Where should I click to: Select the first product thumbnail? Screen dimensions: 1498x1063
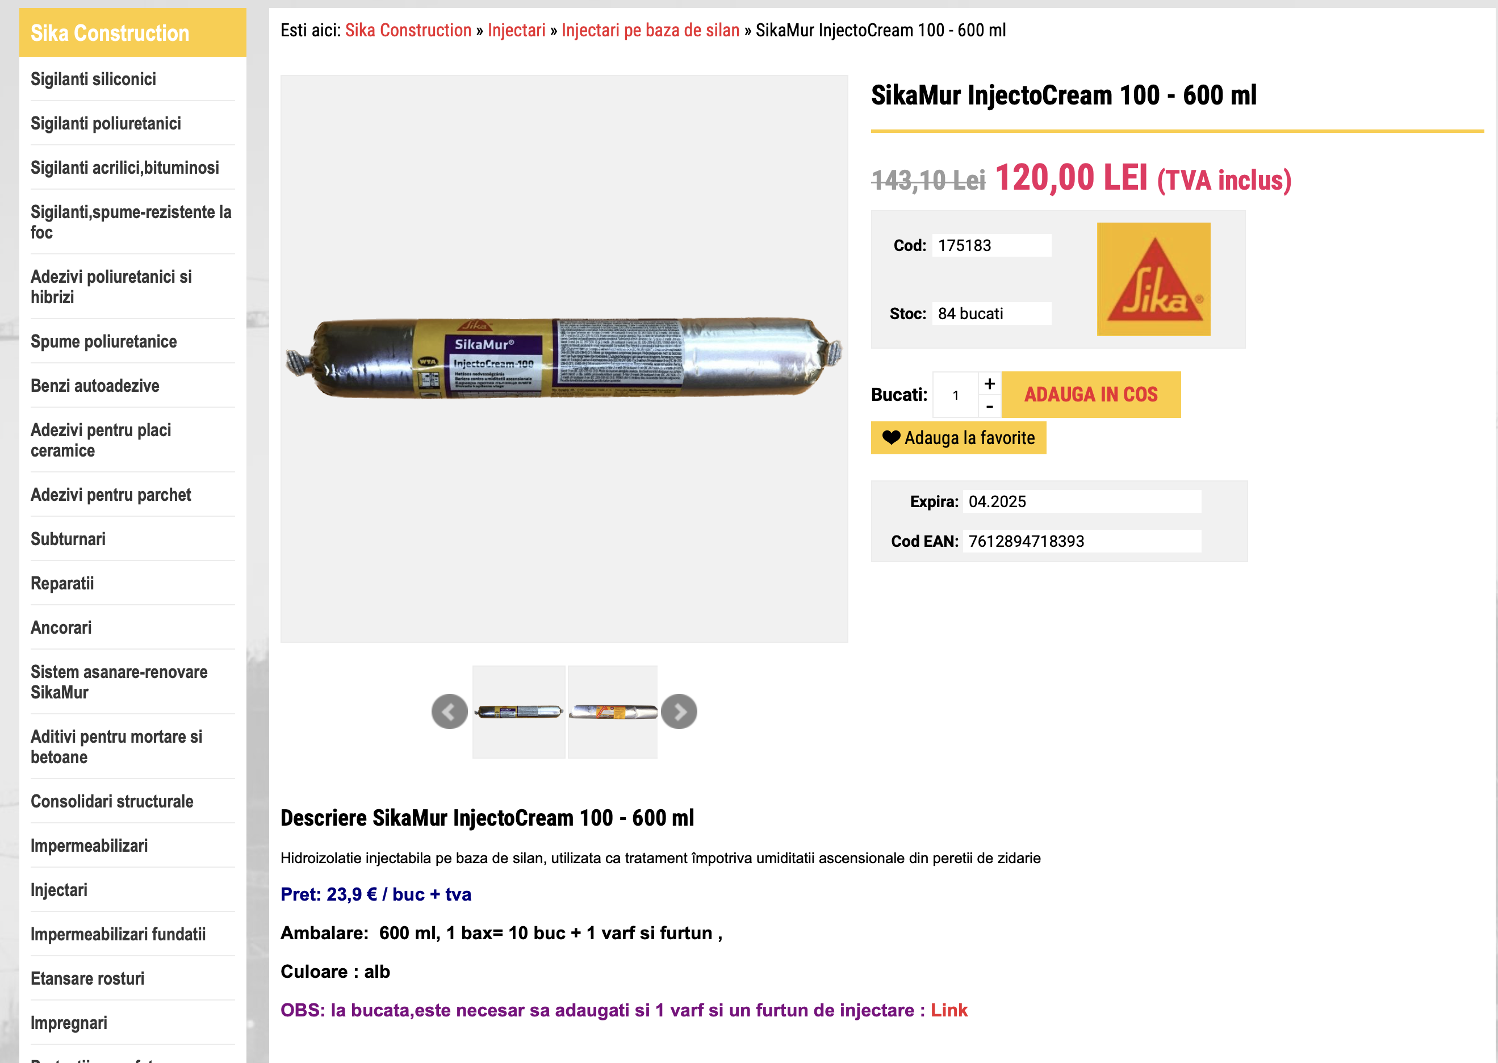519,712
